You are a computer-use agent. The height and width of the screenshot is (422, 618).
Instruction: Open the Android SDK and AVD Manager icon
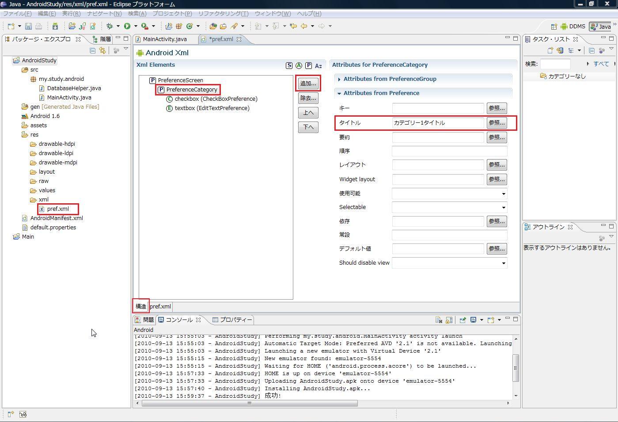click(x=55, y=26)
